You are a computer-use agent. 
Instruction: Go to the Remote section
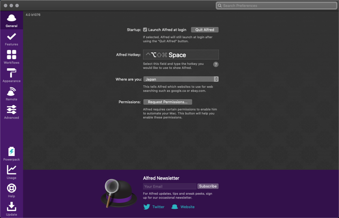click(x=11, y=93)
